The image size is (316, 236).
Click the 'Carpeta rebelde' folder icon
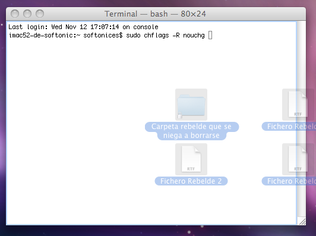(x=191, y=105)
